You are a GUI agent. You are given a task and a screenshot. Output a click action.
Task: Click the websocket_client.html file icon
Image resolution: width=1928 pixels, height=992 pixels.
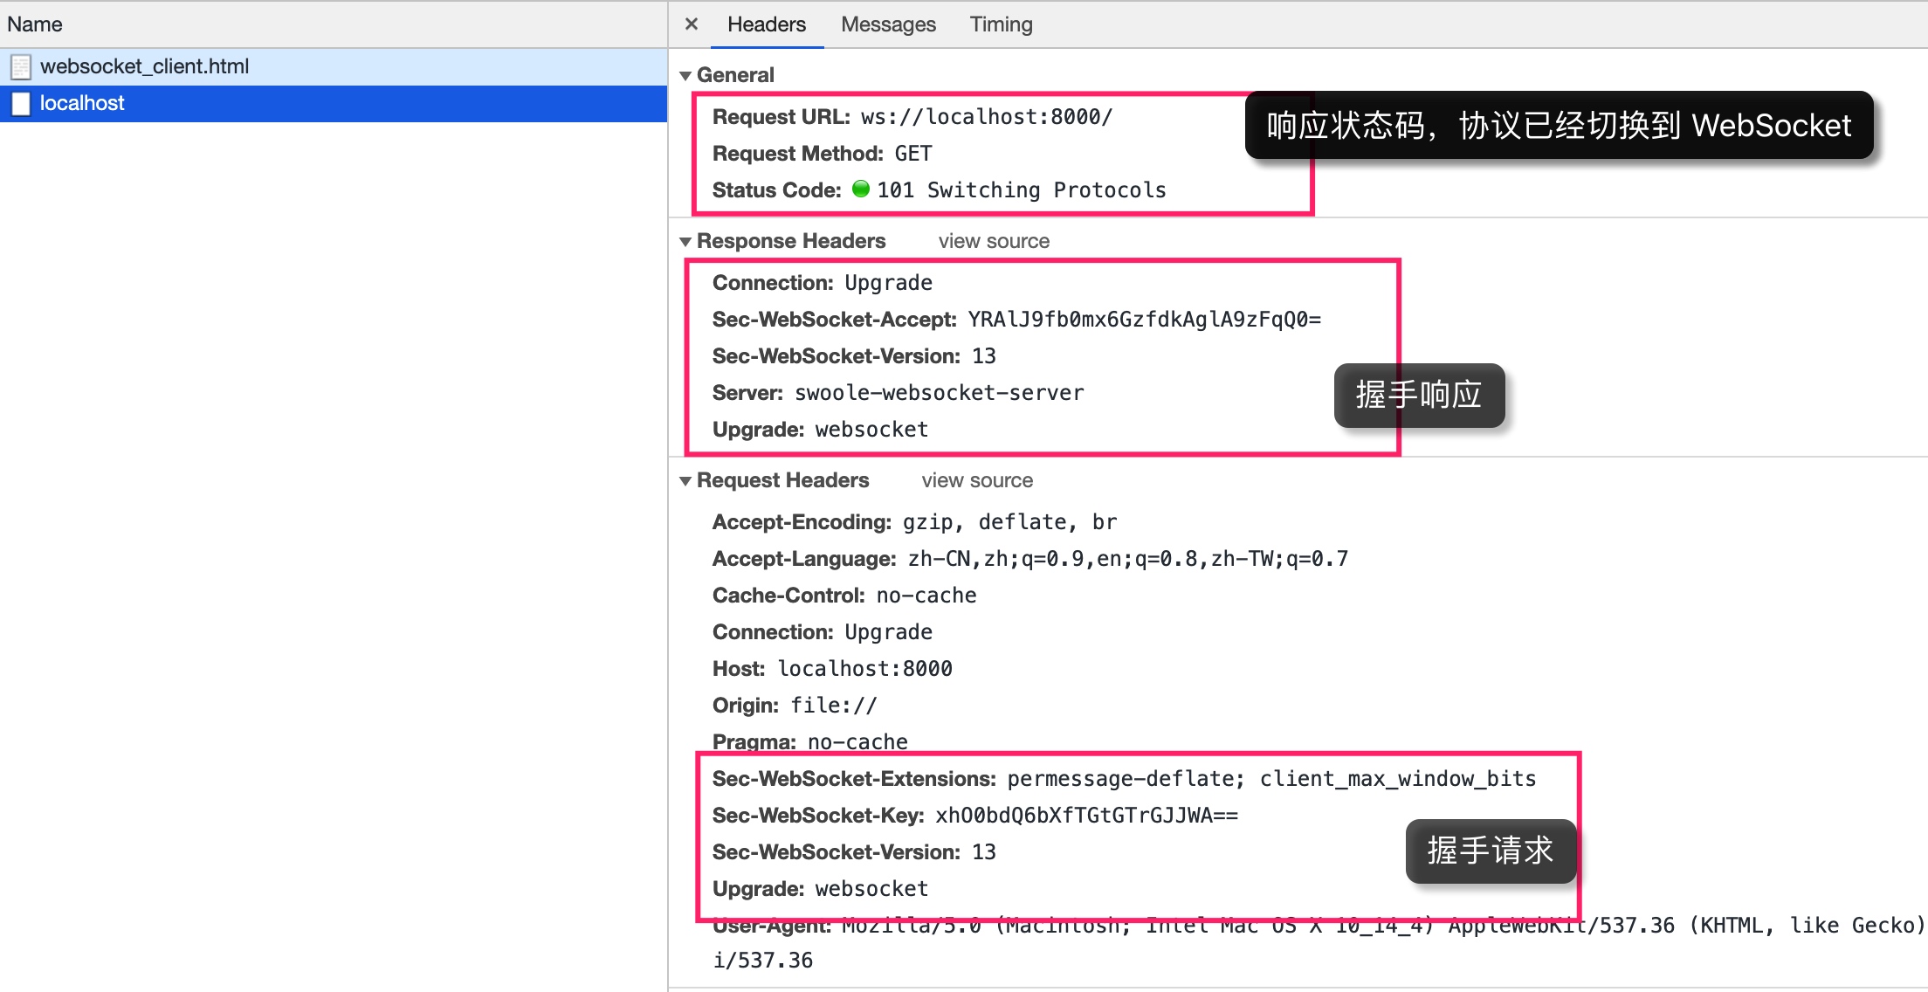point(21,67)
